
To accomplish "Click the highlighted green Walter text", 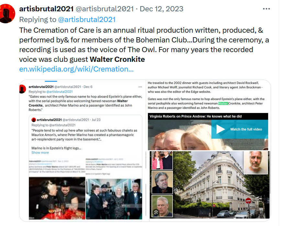I will click(x=223, y=103).
